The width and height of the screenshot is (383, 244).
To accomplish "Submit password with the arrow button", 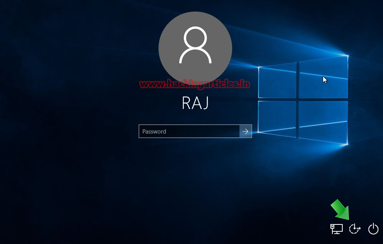I will pyautogui.click(x=246, y=132).
